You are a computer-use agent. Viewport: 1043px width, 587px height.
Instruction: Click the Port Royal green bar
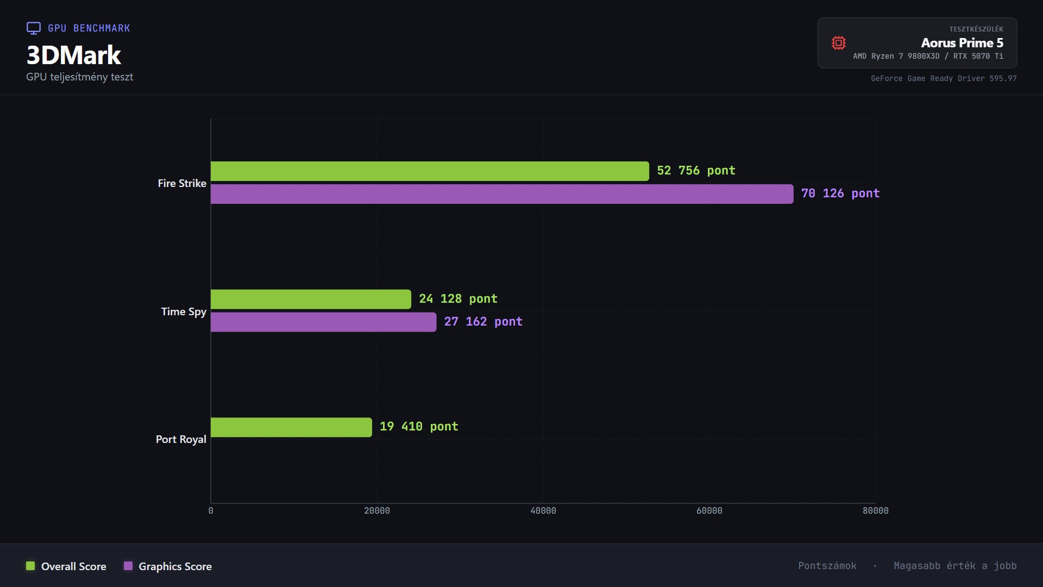[291, 427]
